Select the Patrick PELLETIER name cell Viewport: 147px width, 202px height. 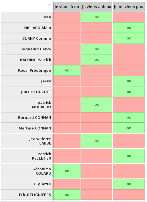27,156
